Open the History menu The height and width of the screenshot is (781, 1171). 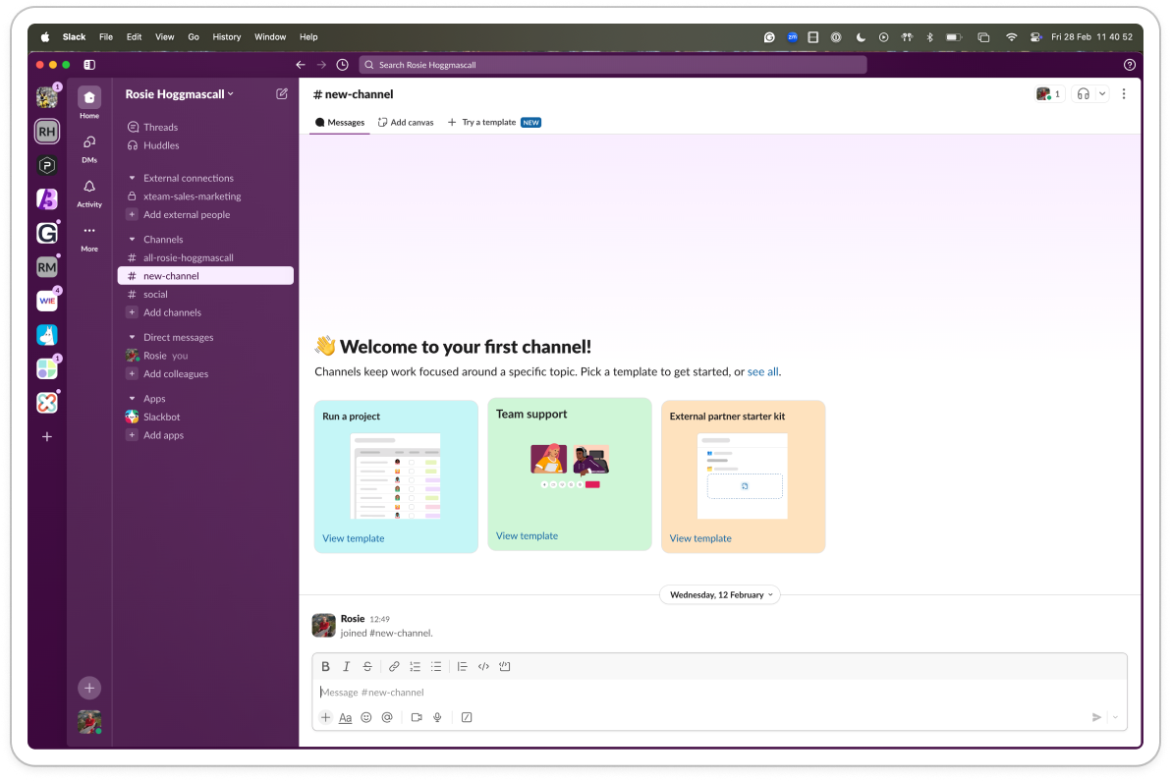pos(226,36)
